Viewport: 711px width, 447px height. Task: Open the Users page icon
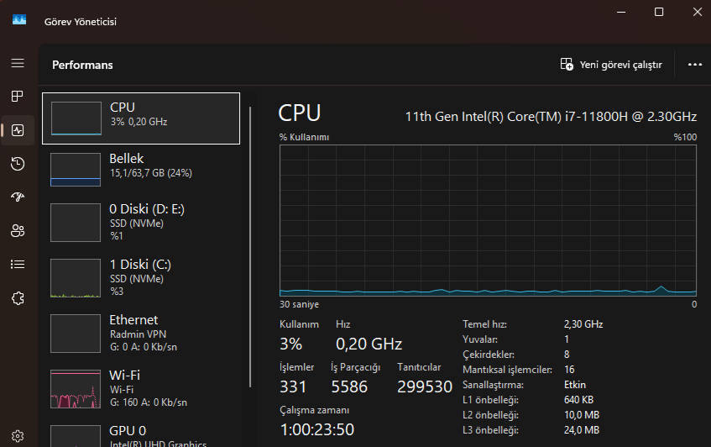[x=18, y=230]
